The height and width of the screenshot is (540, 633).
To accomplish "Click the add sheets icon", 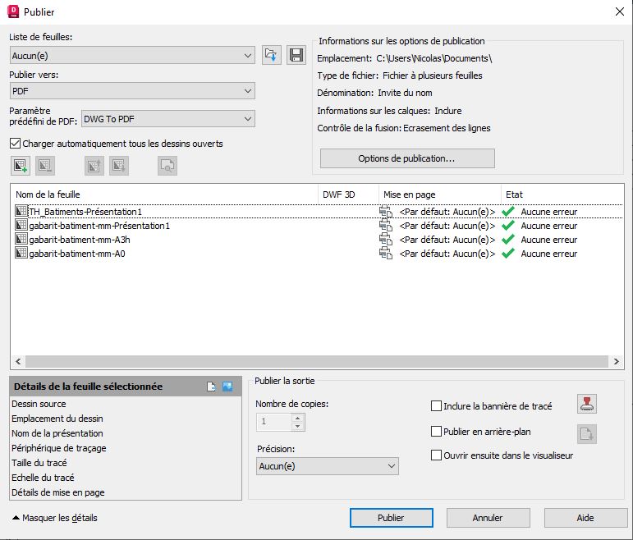I will (x=21, y=166).
